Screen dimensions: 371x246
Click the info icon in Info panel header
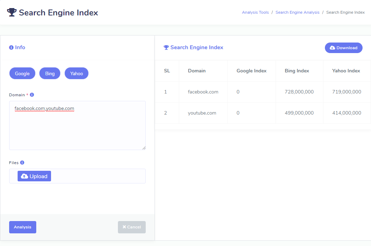pyautogui.click(x=11, y=47)
